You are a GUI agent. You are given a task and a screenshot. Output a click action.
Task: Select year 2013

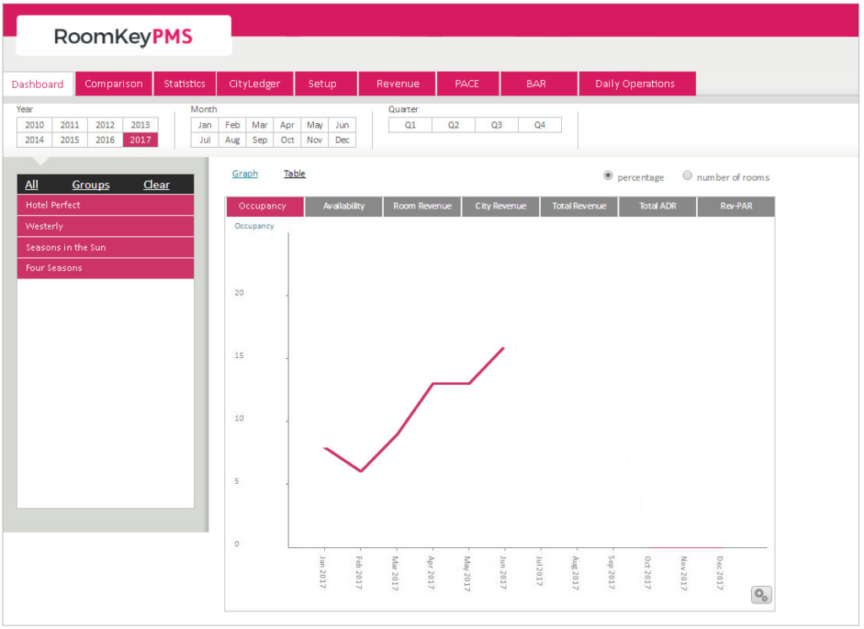tap(140, 125)
